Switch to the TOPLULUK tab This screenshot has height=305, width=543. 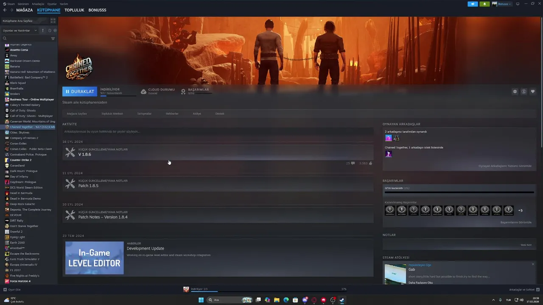tap(74, 10)
